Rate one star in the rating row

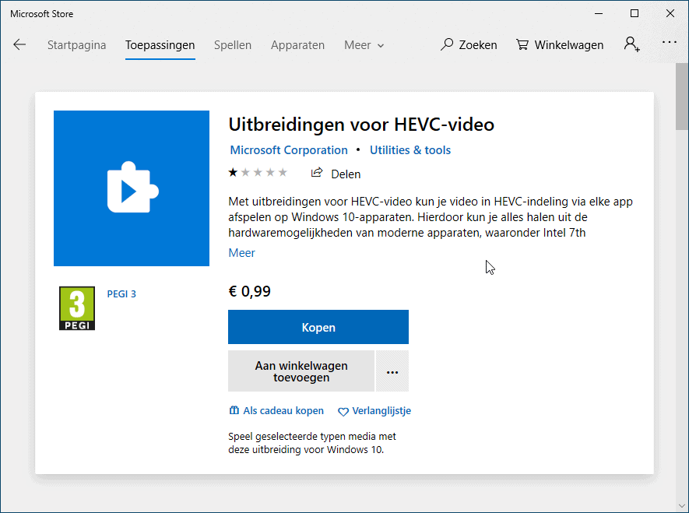(x=232, y=171)
